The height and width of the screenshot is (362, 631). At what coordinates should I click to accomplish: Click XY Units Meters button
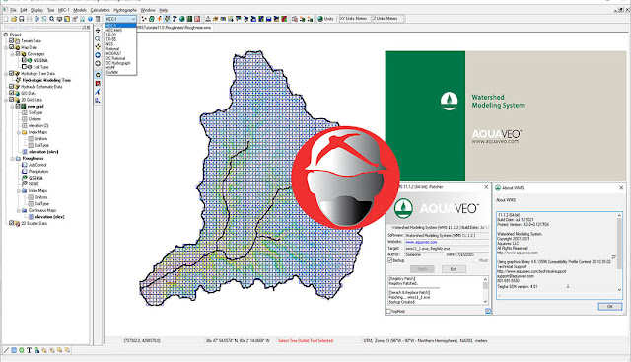click(x=355, y=19)
